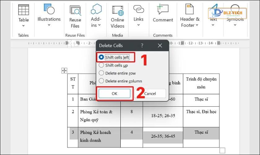Click the cell containing number 4
This screenshot has height=155, width=260.
[132, 137]
